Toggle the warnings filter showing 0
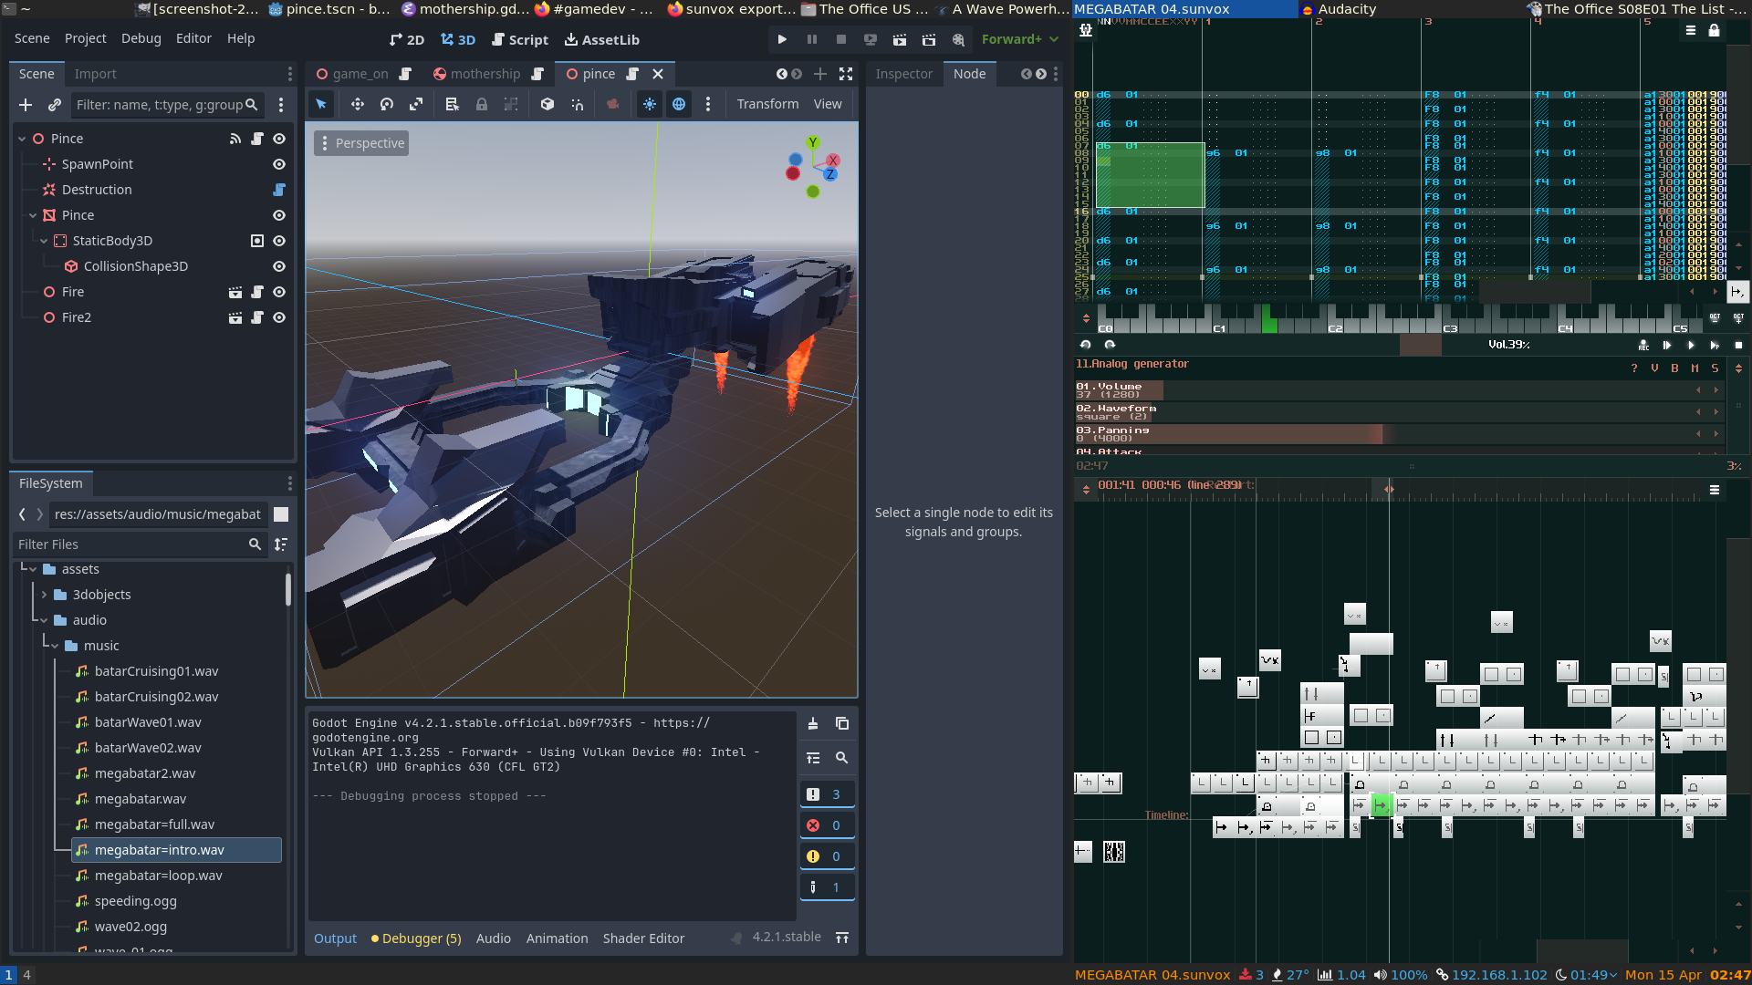 pos(827,856)
